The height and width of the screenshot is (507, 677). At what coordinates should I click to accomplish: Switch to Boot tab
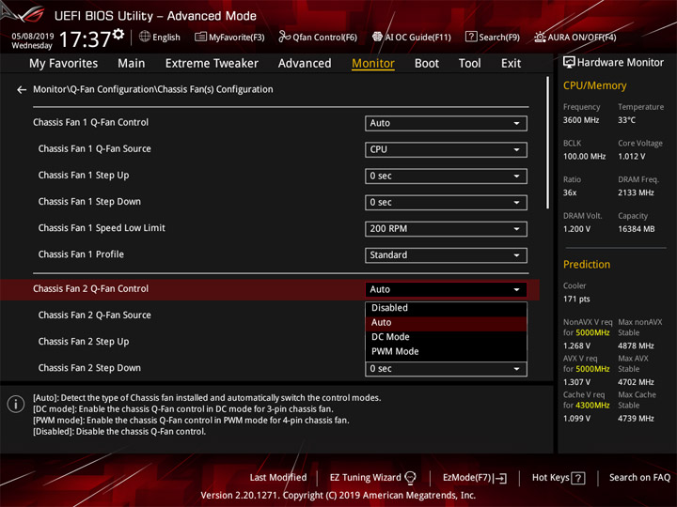pos(427,64)
